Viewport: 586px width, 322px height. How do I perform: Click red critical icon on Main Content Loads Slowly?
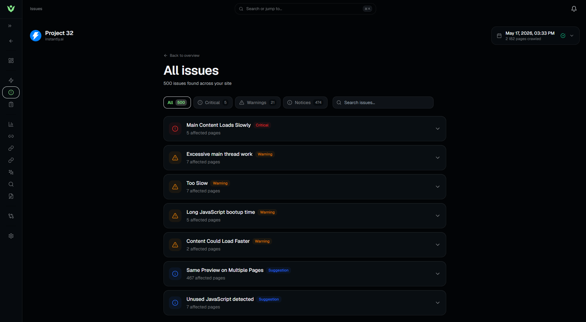175,129
